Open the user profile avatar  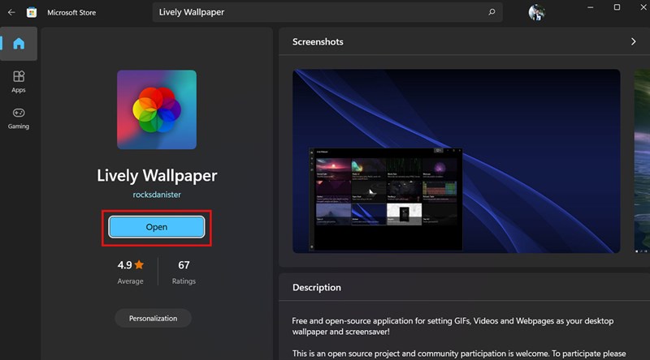coord(536,13)
